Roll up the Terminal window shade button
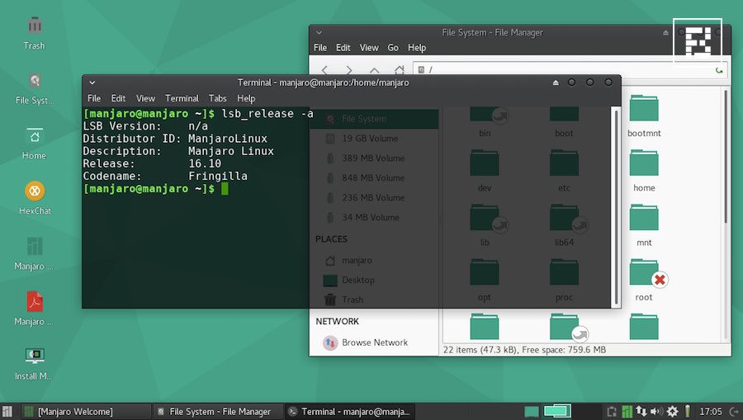 tap(554, 83)
